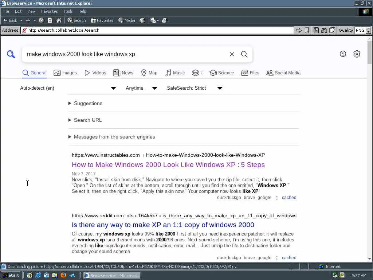Open the info about page icon

click(343, 54)
